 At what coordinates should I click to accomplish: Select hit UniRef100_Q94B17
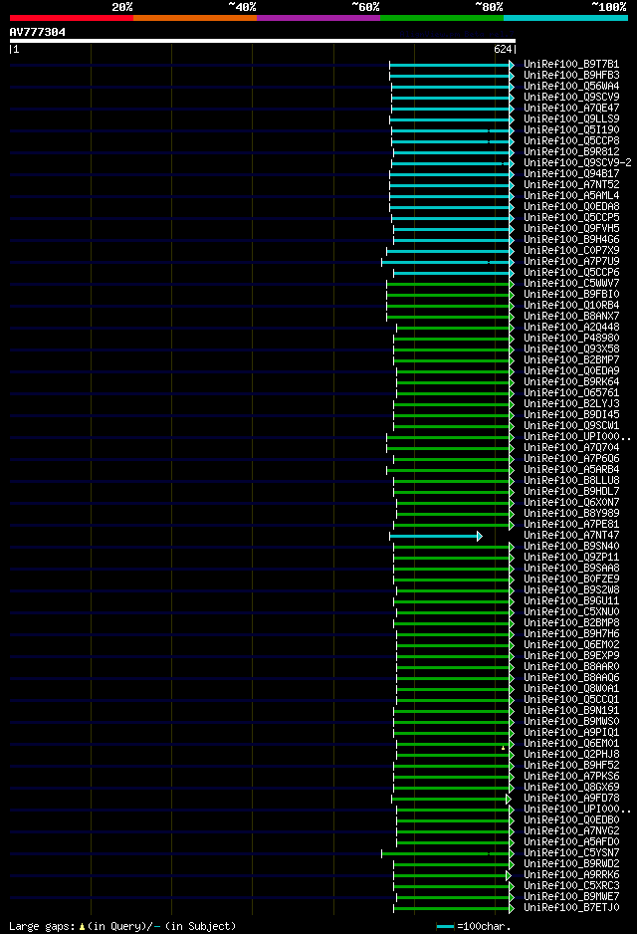[571, 174]
